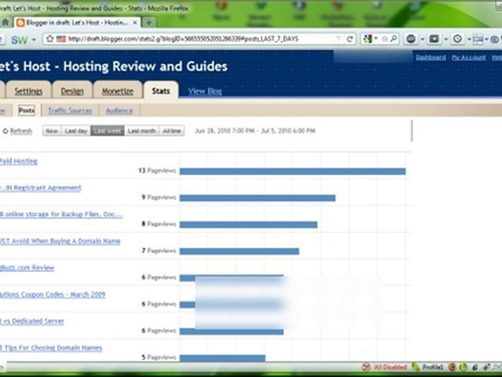
Task: Click the Paid Hosting 13-pageview bar
Action: pos(293,172)
